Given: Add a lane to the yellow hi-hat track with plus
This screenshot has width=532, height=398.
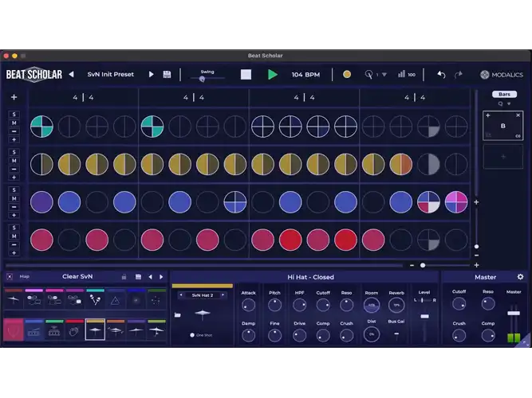Looking at the screenshot, I should 14,178.
